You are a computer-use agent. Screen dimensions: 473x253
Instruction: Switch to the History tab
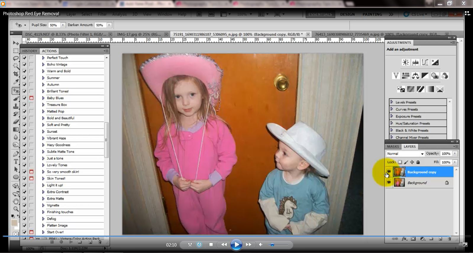point(30,51)
